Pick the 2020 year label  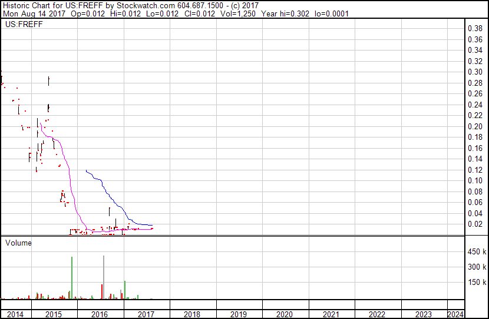(x=285, y=314)
